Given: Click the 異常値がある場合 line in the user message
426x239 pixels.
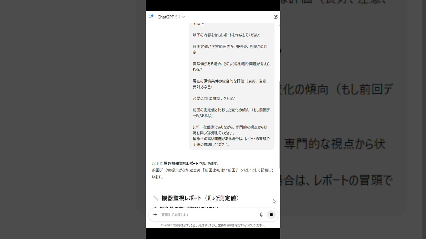Looking at the screenshot, I should coord(231,64).
